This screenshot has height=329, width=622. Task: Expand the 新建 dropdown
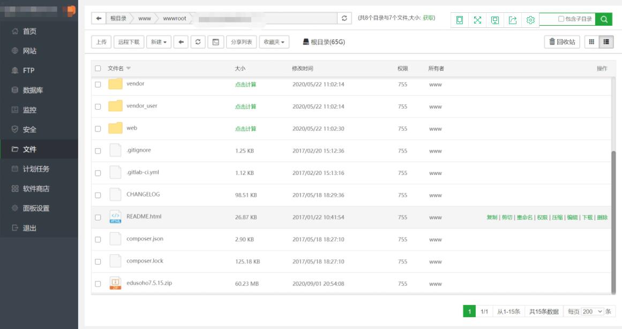(x=159, y=42)
